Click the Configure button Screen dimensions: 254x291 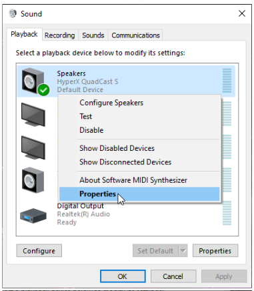[x=39, y=251]
